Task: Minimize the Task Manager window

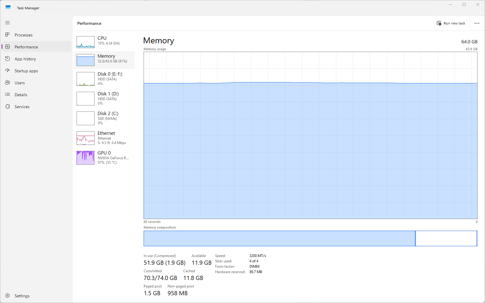Action: 451,4
